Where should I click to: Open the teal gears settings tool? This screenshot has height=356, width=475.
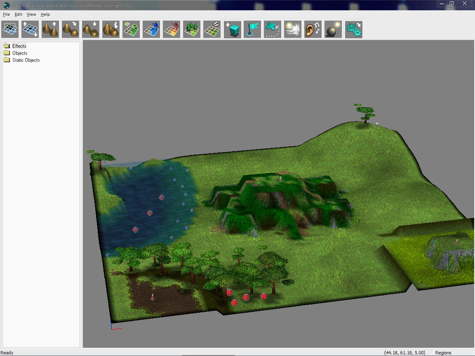(x=353, y=29)
